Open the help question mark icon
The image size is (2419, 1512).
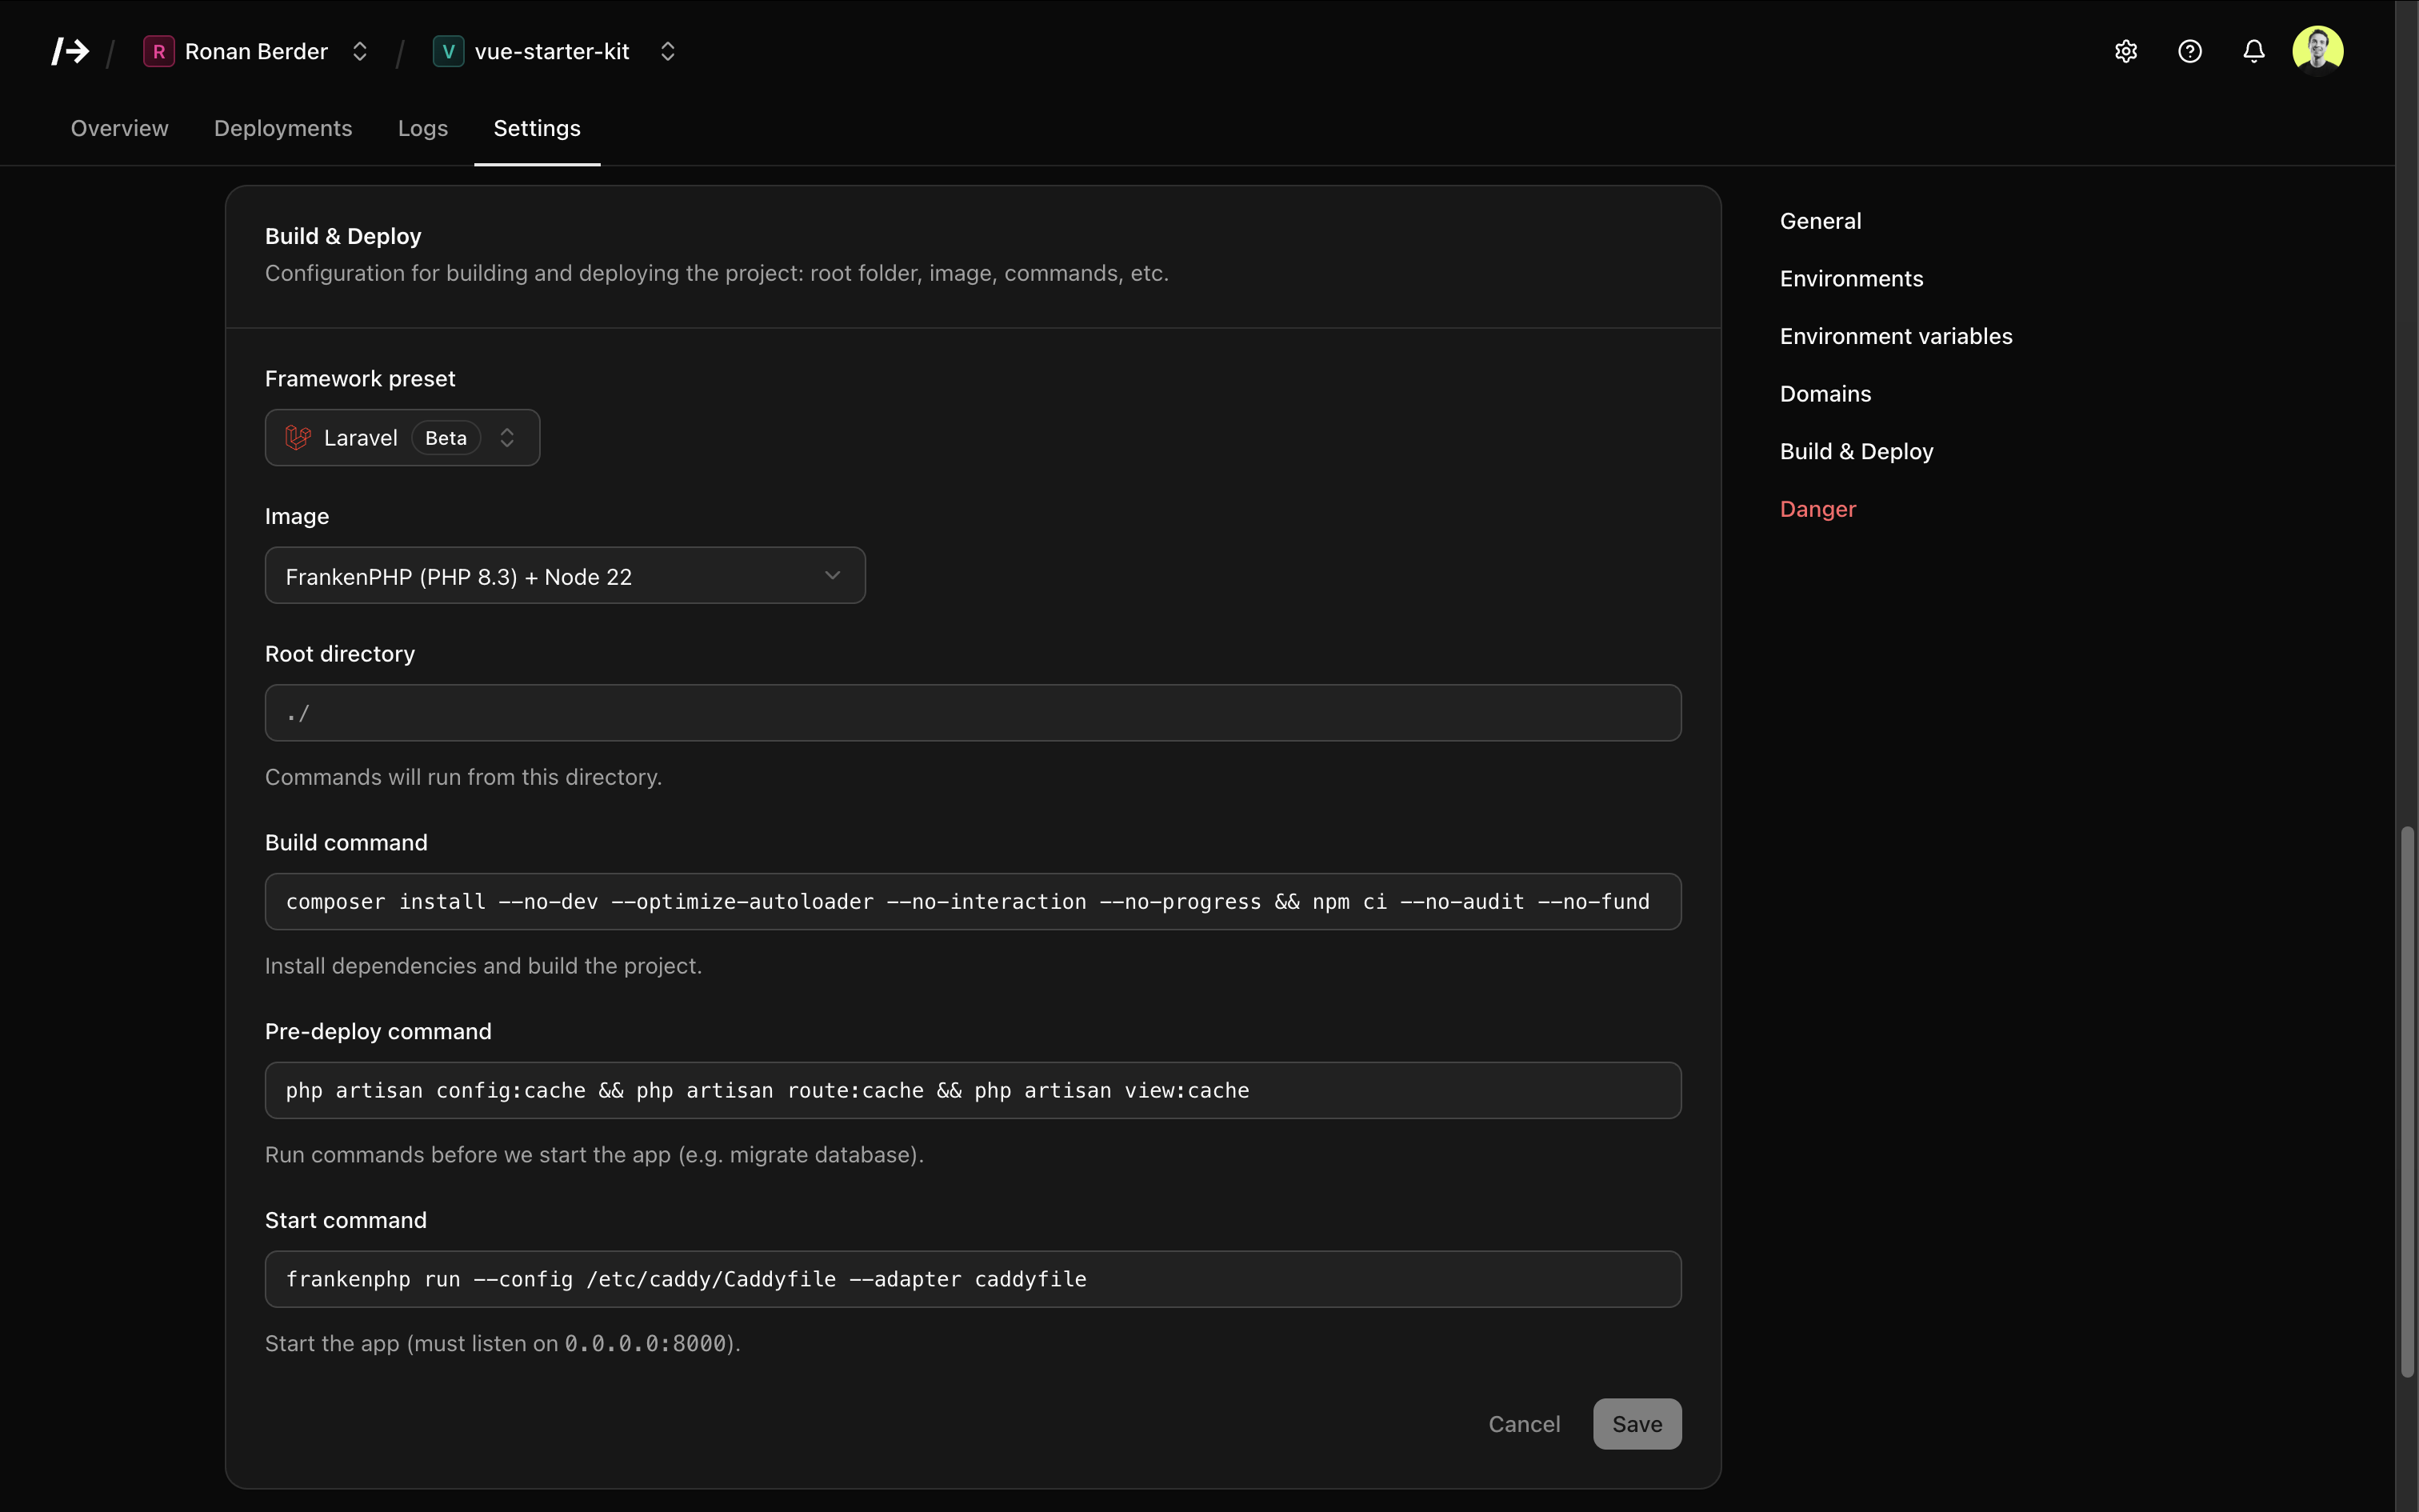[x=2190, y=51]
